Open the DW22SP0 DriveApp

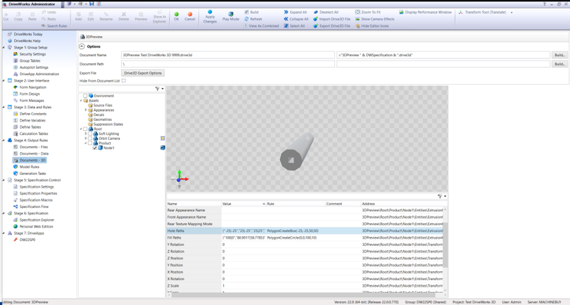pyautogui.click(x=27, y=239)
